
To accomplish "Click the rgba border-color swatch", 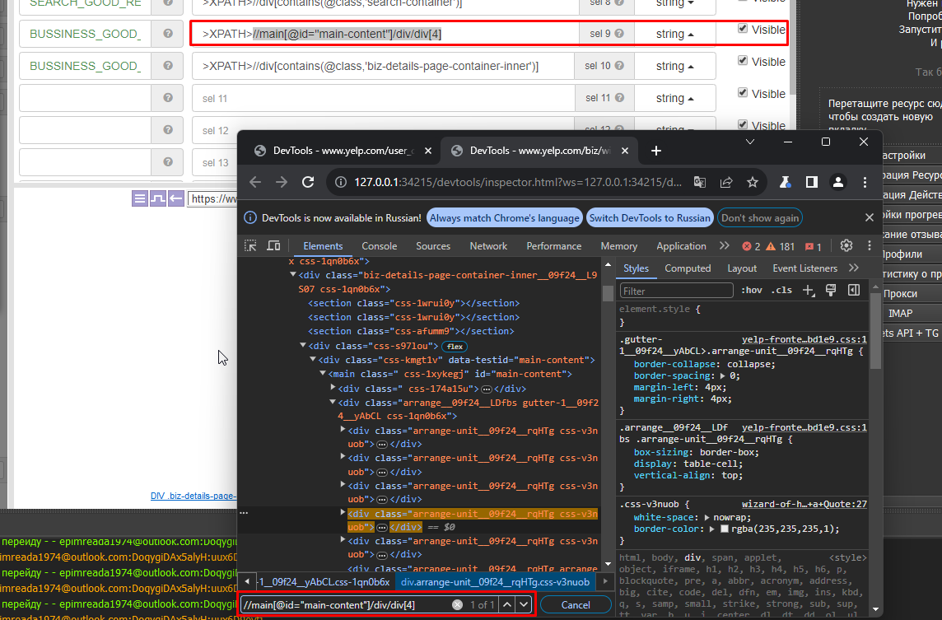I will [725, 529].
